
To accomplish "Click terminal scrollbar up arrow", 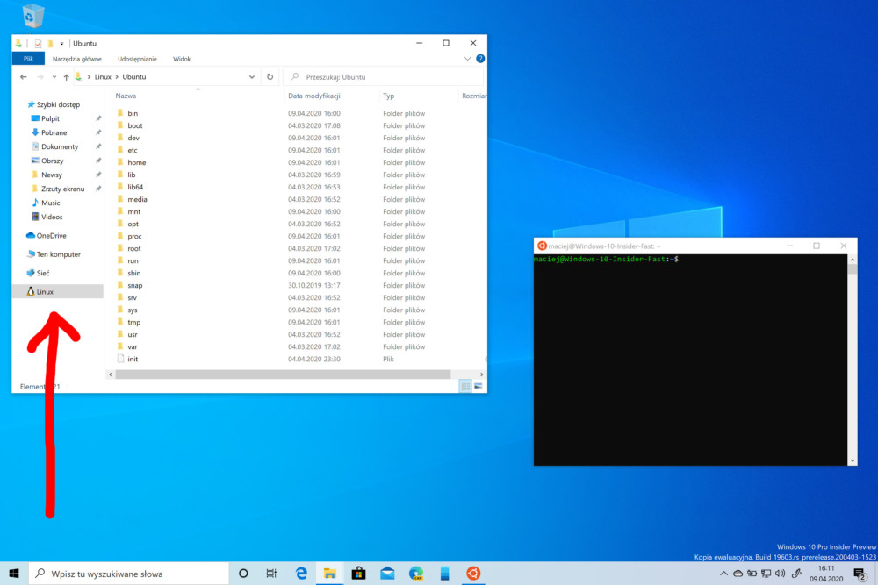I will [x=853, y=260].
